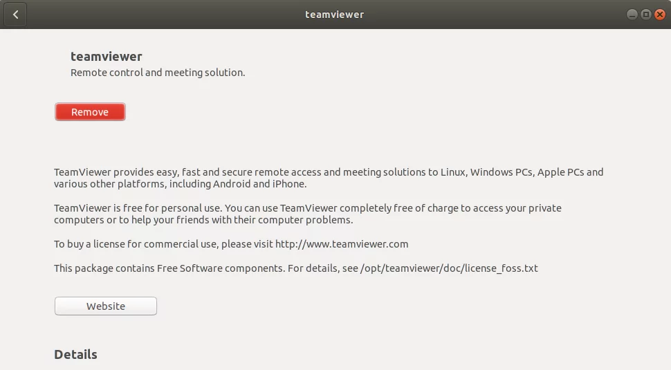Maximize the software window
The width and height of the screenshot is (671, 370).
(x=646, y=15)
